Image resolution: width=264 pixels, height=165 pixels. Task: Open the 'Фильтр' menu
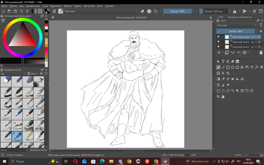click(67, 6)
